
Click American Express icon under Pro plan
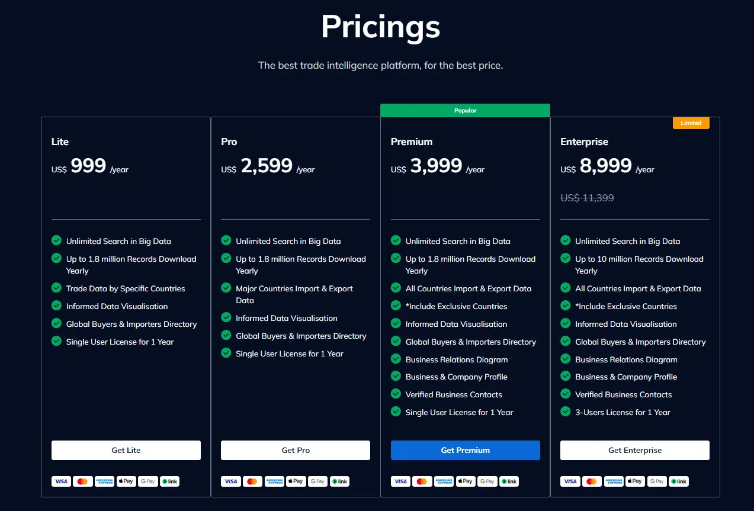[x=274, y=481]
